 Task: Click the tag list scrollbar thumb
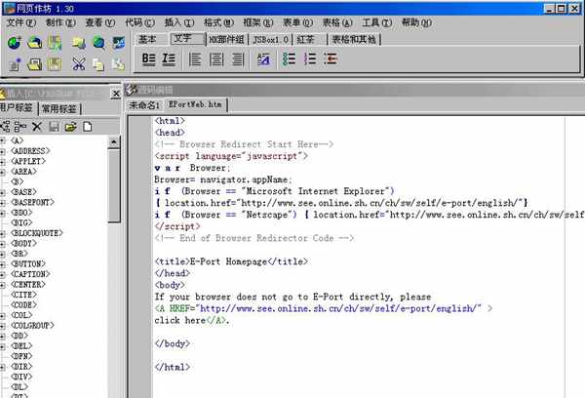click(x=114, y=185)
